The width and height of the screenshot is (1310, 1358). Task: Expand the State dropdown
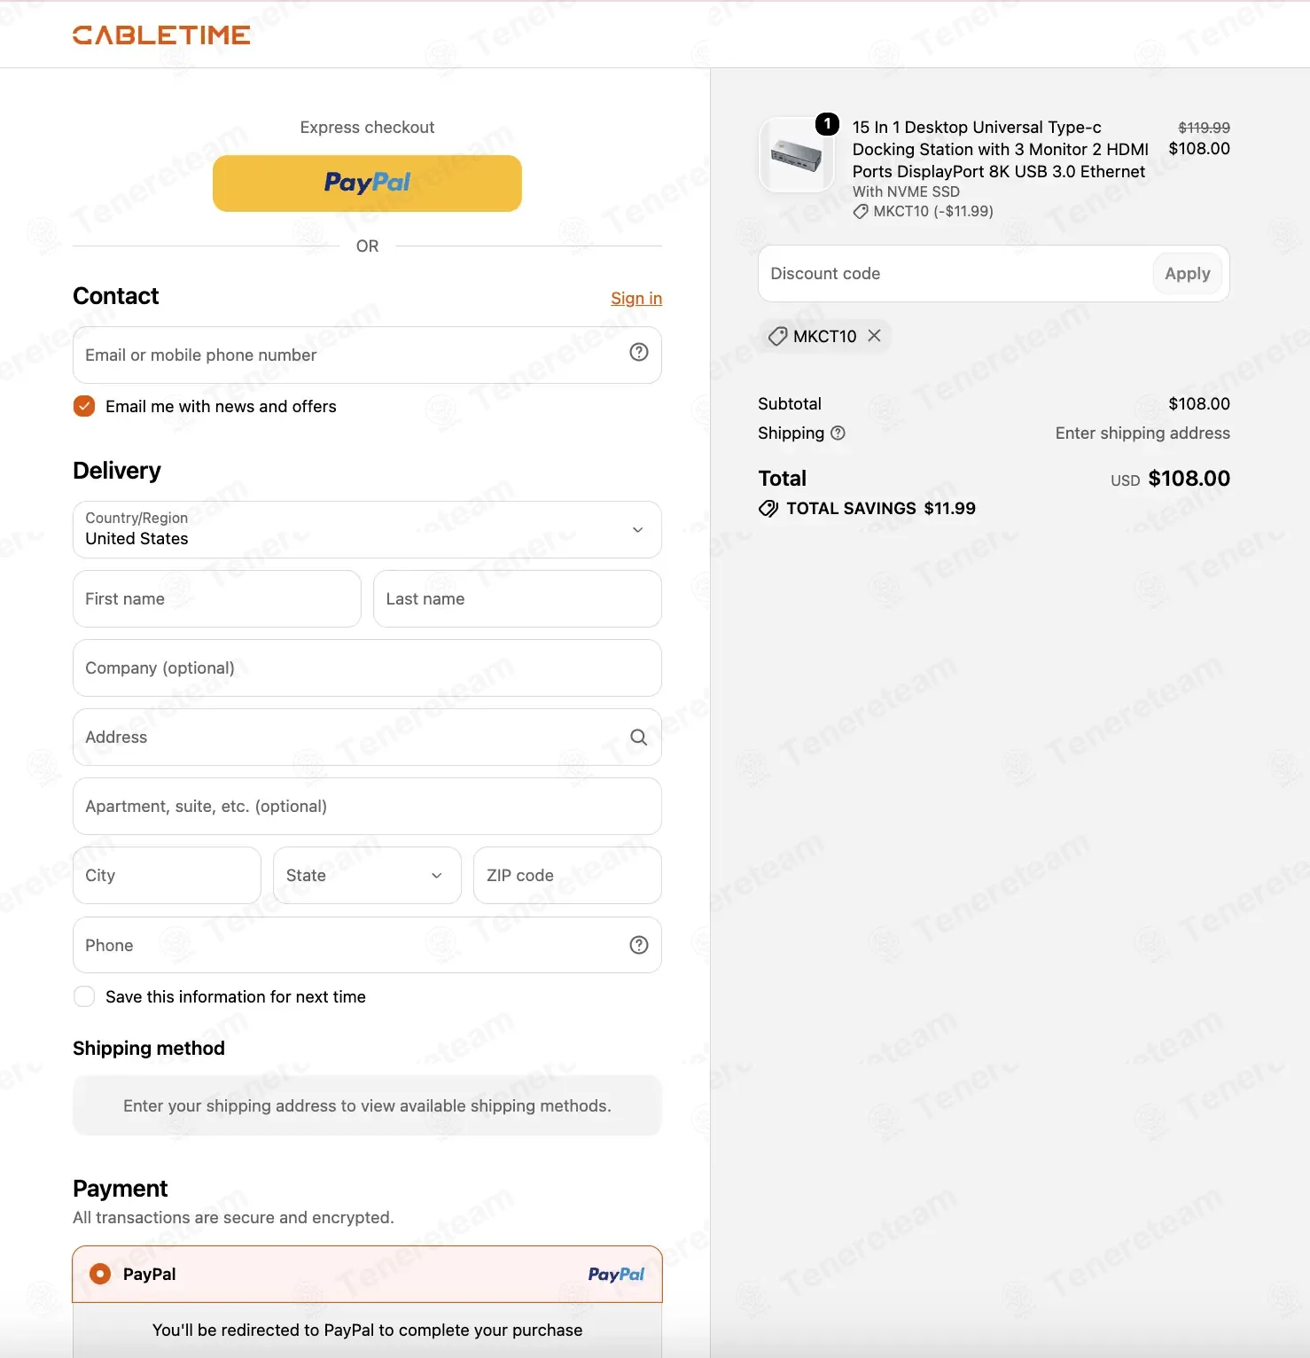[367, 875]
